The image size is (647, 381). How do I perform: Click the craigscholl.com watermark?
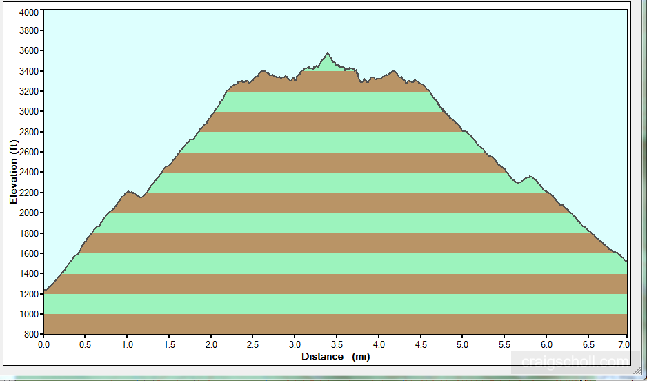point(575,361)
